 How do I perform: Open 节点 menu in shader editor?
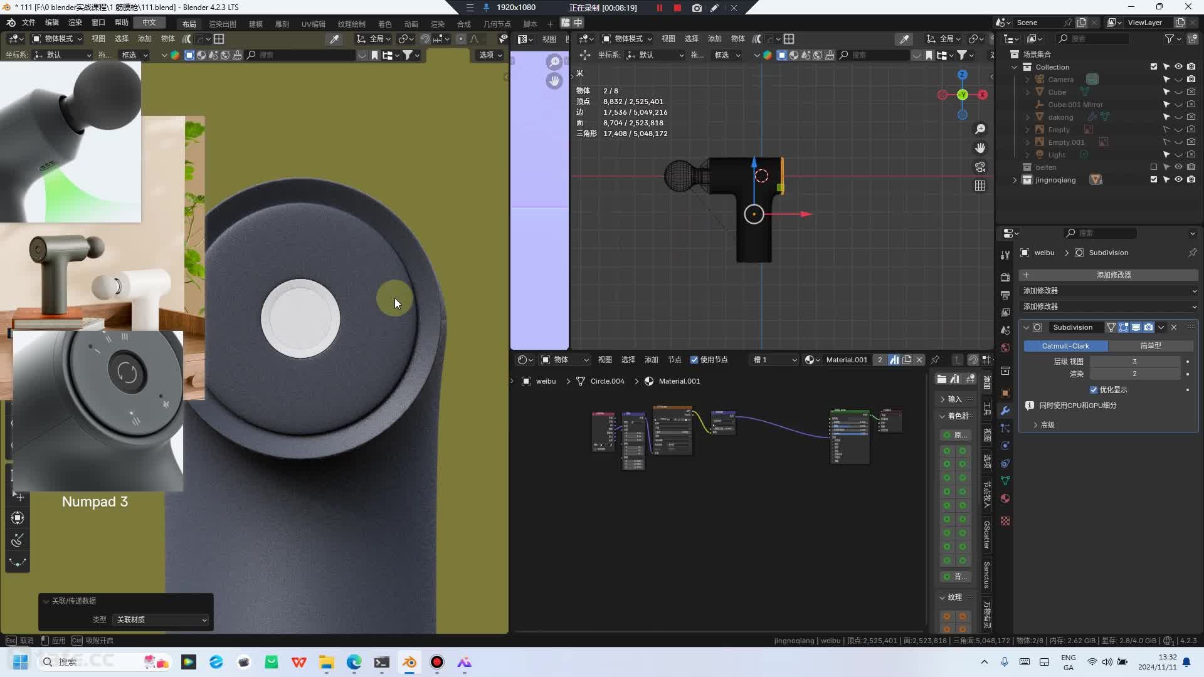coord(674,360)
